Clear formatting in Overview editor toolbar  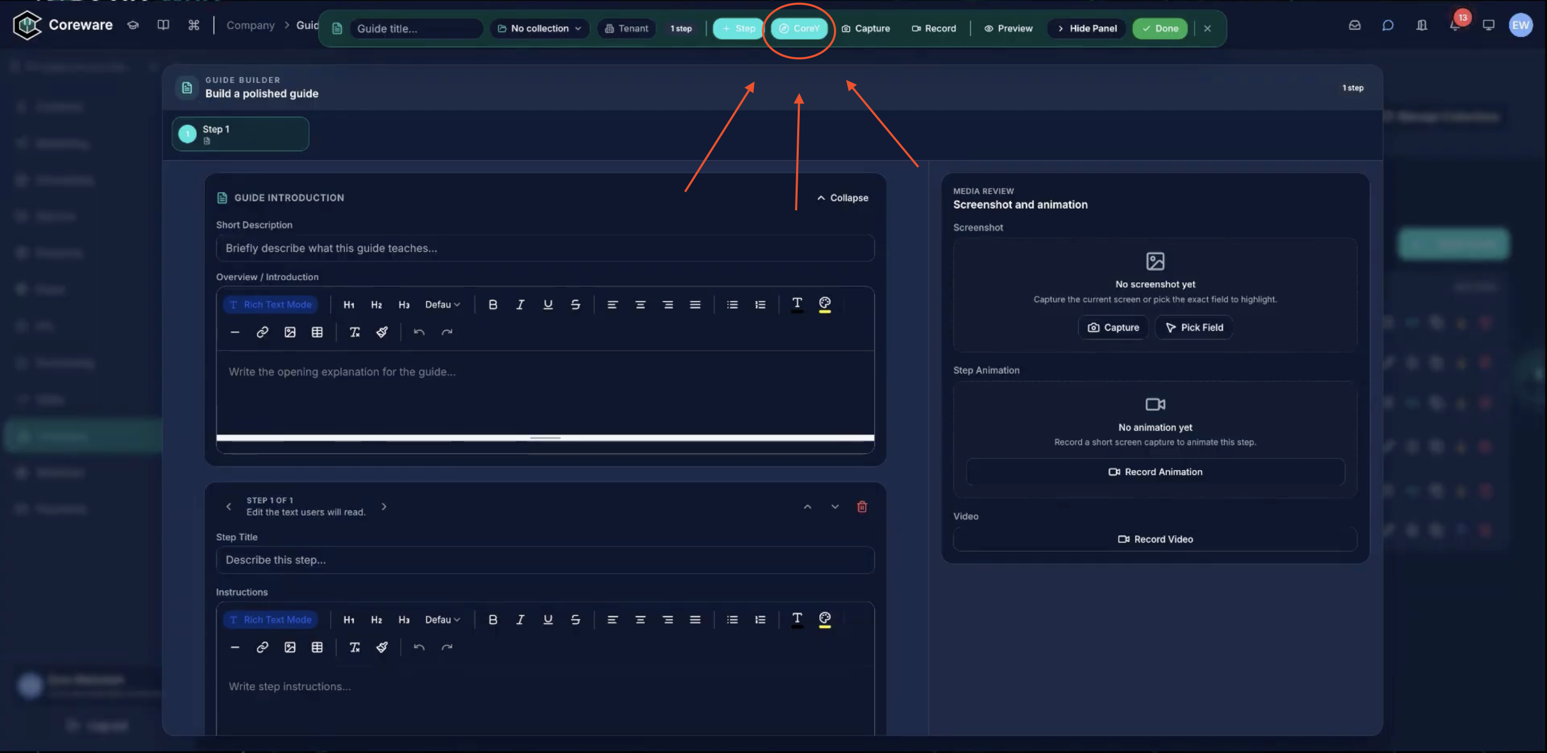(x=355, y=332)
